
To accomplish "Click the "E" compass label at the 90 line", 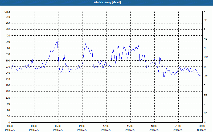I will pos(204,104).
